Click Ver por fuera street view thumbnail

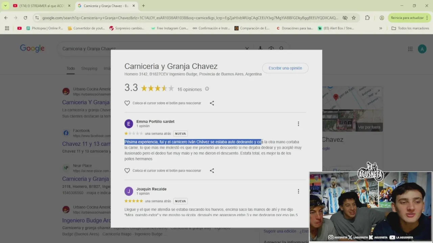[352, 121]
